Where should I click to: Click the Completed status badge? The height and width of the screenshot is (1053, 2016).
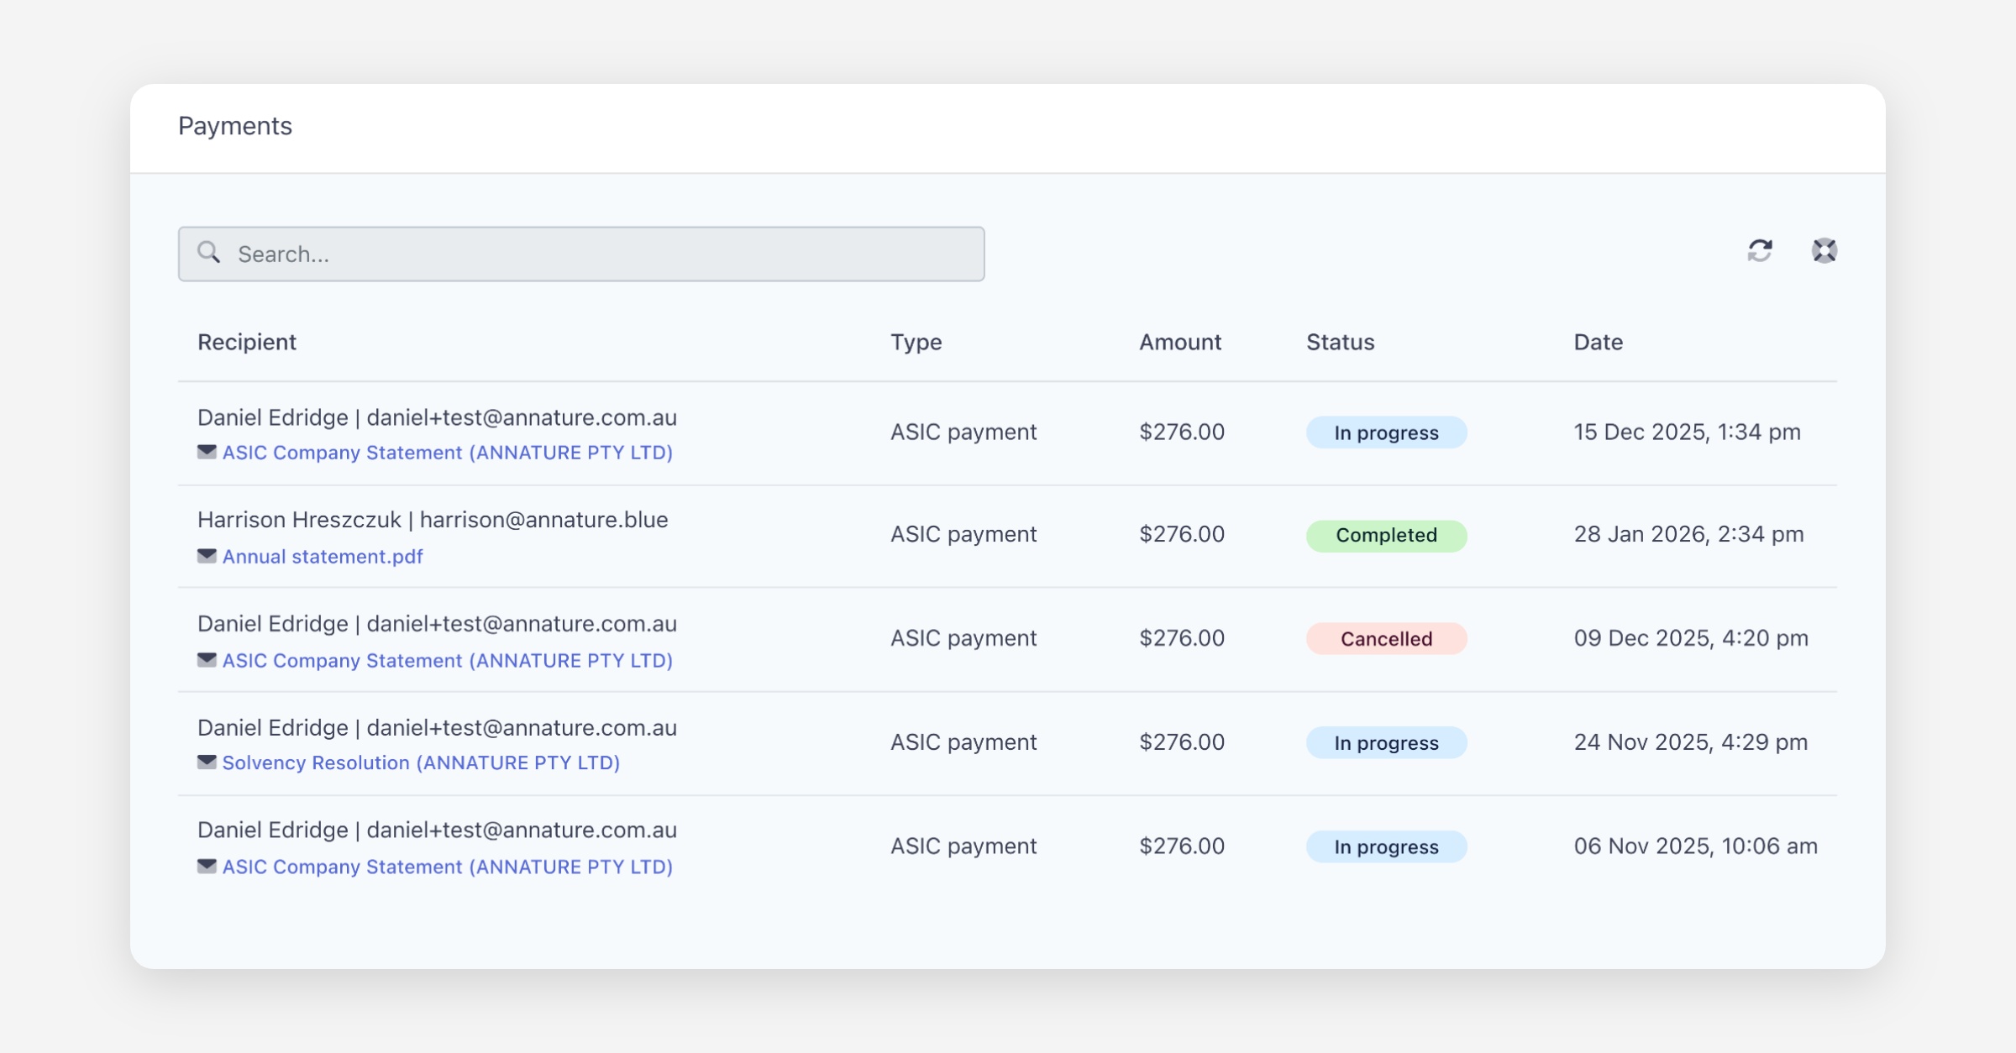[x=1386, y=536]
